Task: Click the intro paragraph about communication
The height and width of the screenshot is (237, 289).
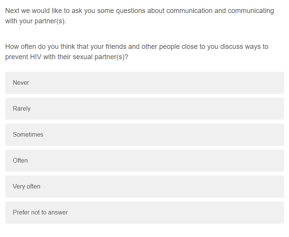Action: [139, 16]
